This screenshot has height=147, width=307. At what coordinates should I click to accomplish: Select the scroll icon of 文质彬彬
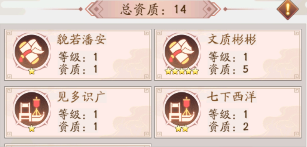(182, 52)
